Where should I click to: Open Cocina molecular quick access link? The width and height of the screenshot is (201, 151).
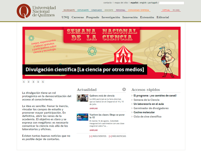pyautogui.click(x=144, y=112)
